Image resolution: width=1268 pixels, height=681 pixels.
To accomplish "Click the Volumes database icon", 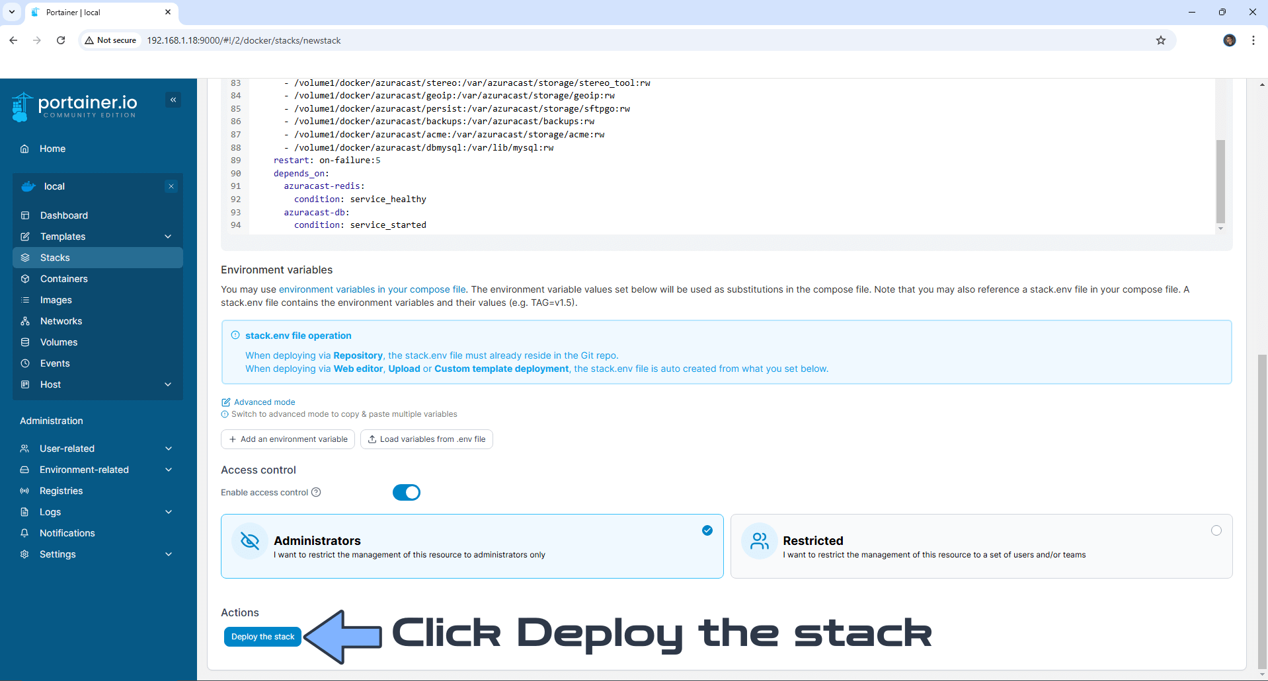I will [x=25, y=342].
